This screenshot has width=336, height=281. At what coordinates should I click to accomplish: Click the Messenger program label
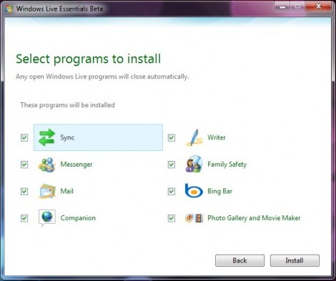tap(76, 164)
